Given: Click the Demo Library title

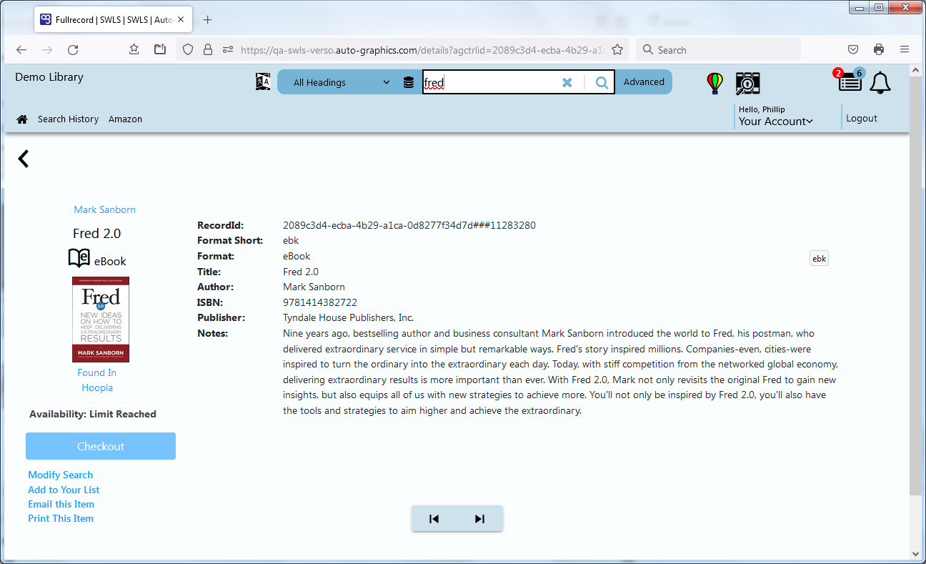Looking at the screenshot, I should point(49,77).
